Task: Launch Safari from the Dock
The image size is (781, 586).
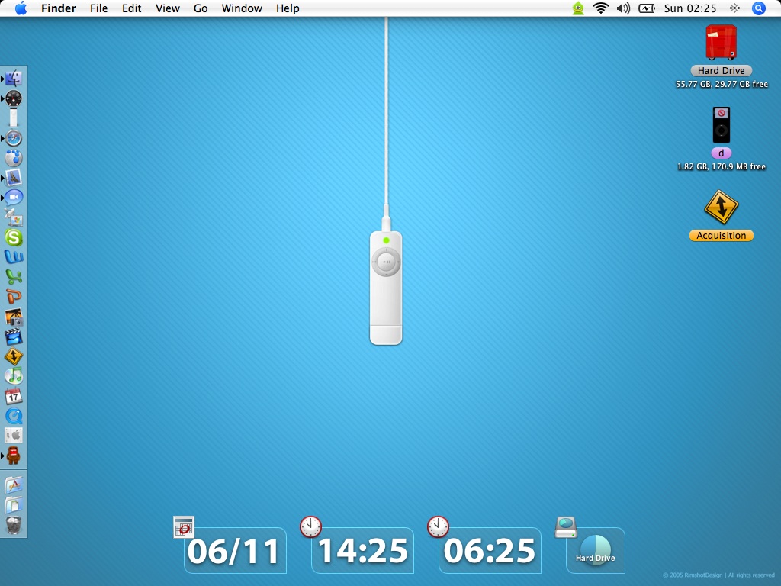Action: 14,138
